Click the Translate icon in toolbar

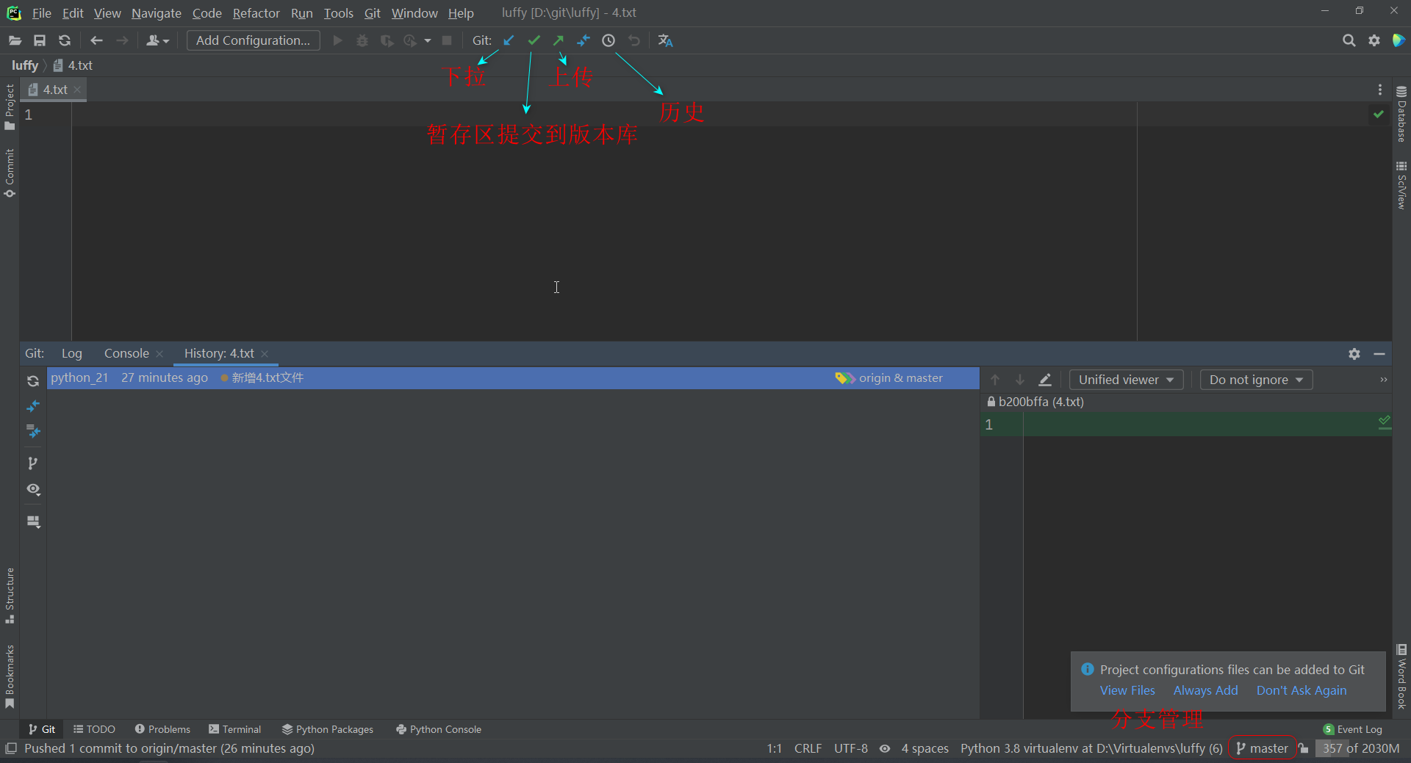[666, 40]
